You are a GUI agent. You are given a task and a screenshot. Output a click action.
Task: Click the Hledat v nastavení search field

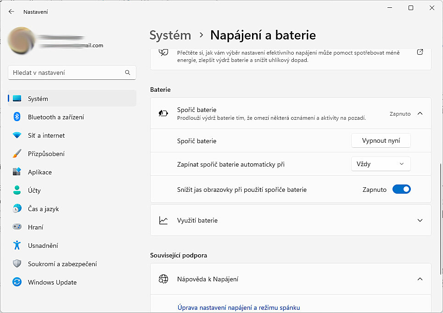click(x=67, y=73)
